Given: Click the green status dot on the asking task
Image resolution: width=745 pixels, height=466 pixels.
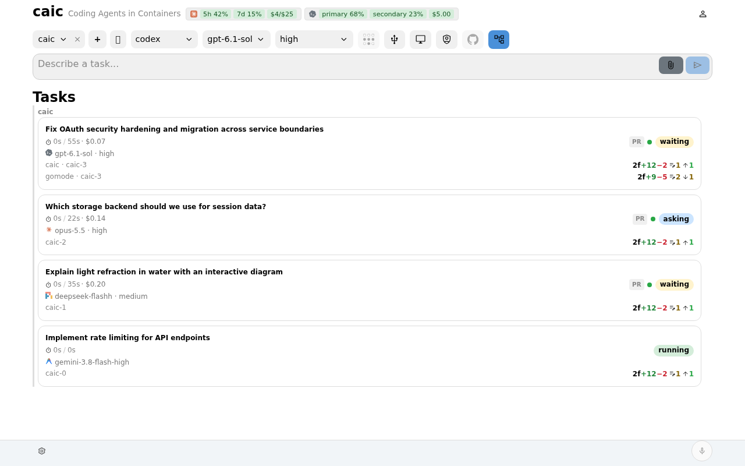Looking at the screenshot, I should pos(653,219).
